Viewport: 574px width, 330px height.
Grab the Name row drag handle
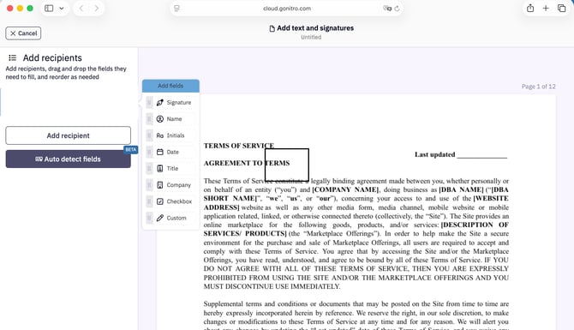(149, 119)
